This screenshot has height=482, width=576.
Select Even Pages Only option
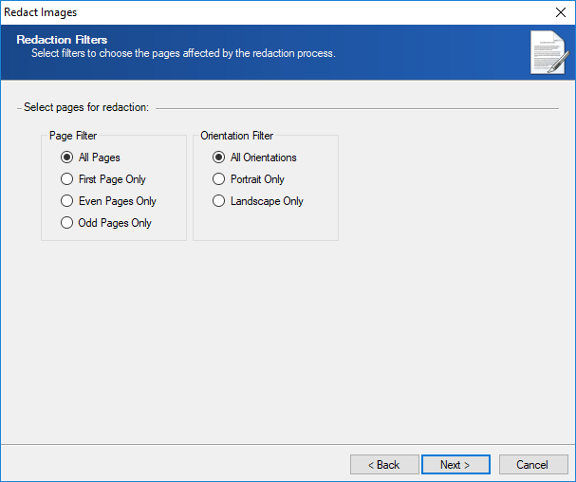[66, 201]
